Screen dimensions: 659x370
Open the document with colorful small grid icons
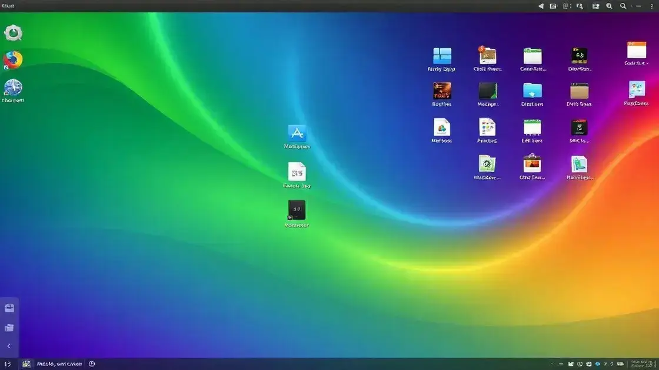tap(487, 127)
